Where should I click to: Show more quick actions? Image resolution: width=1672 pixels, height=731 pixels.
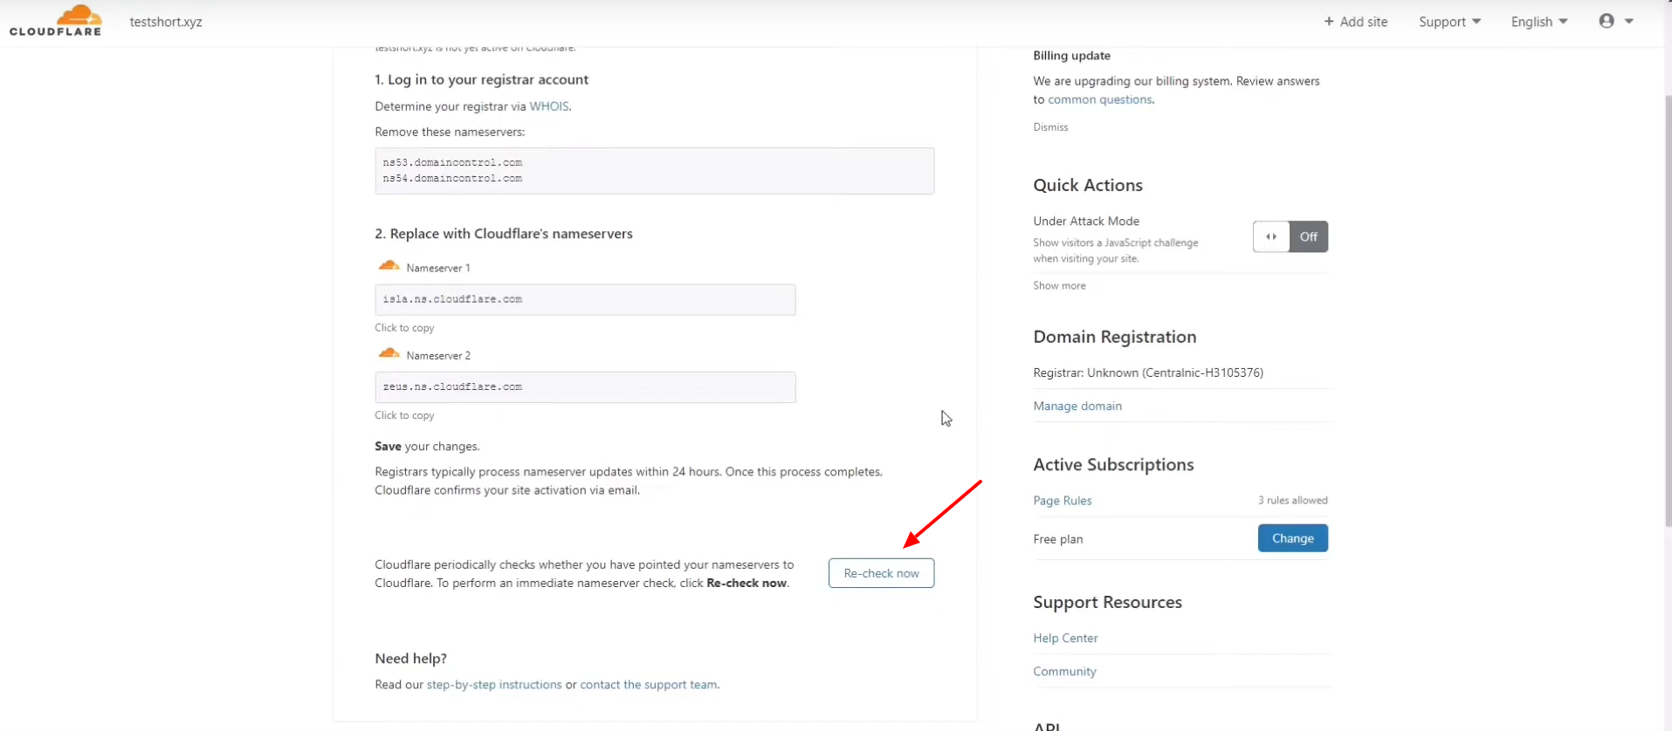point(1059,285)
